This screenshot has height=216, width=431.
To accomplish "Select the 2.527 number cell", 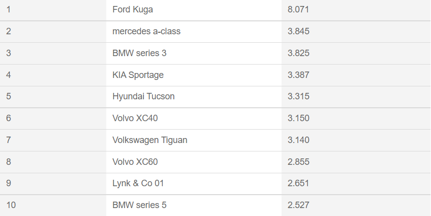I will click(x=298, y=205).
